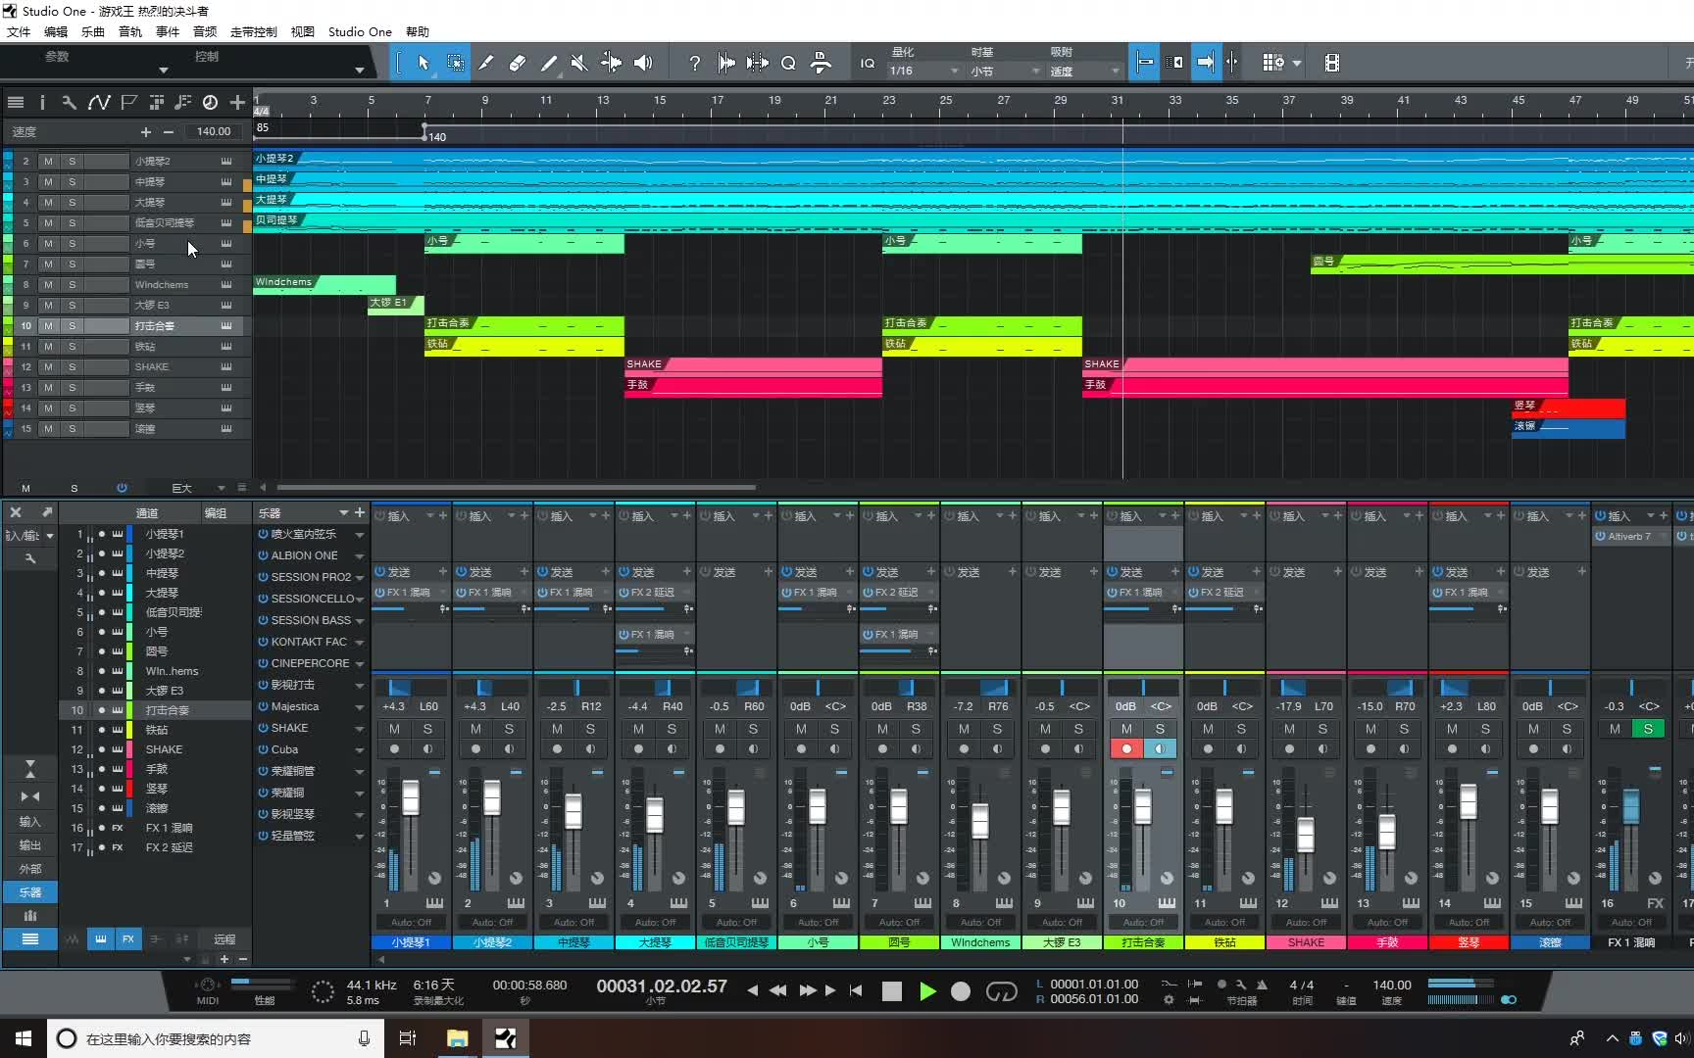
Task: Click the 输入 button in mixer sidebar
Action: [x=30, y=822]
